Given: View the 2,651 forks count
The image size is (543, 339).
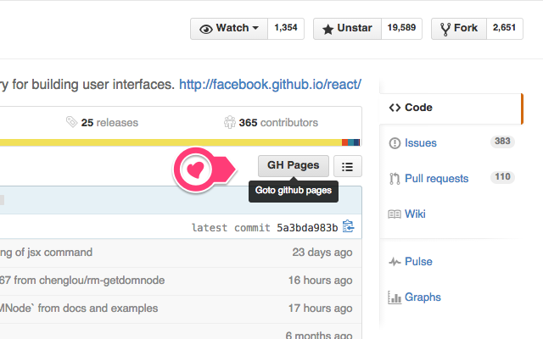Looking at the screenshot, I should 503,29.
